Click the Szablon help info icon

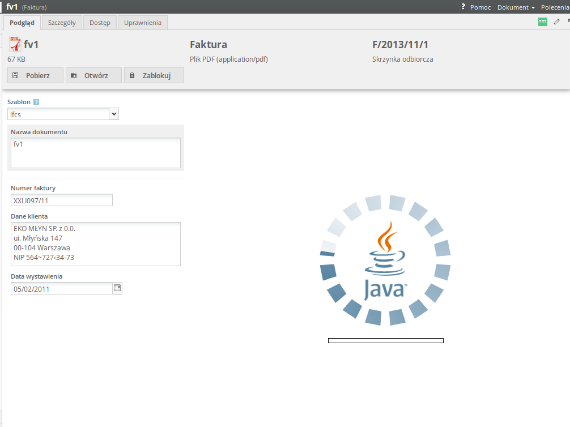(x=36, y=102)
